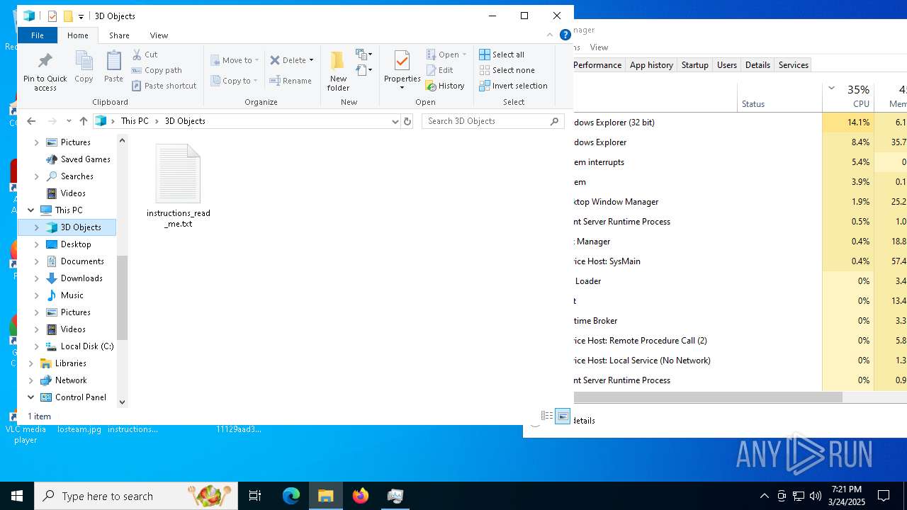Screen dimensions: 907x510
Task: Select Downloads in navigation pane
Action: click(81, 278)
